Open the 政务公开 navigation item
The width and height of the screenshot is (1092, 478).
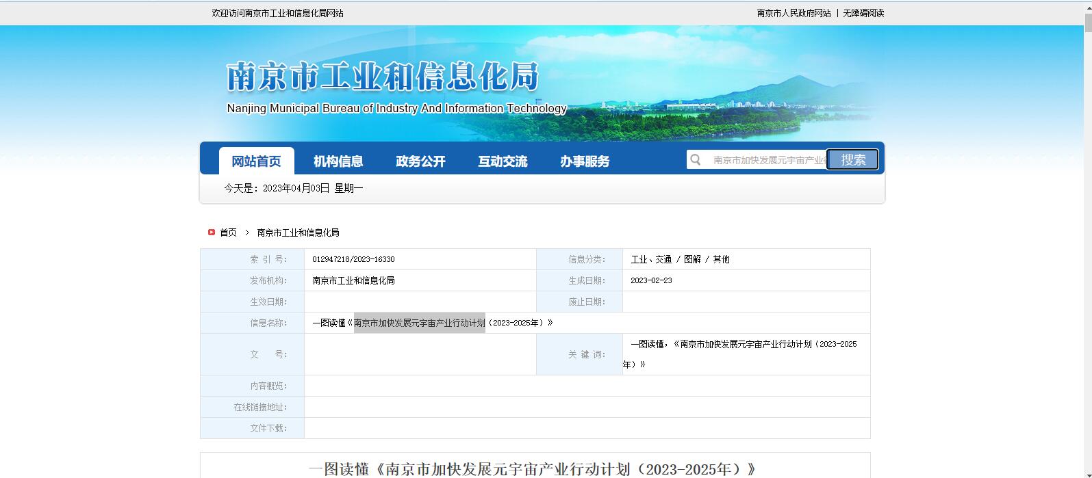click(420, 161)
